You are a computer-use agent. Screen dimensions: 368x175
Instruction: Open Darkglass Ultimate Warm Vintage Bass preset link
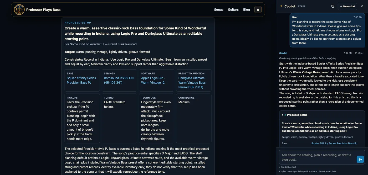193,82
